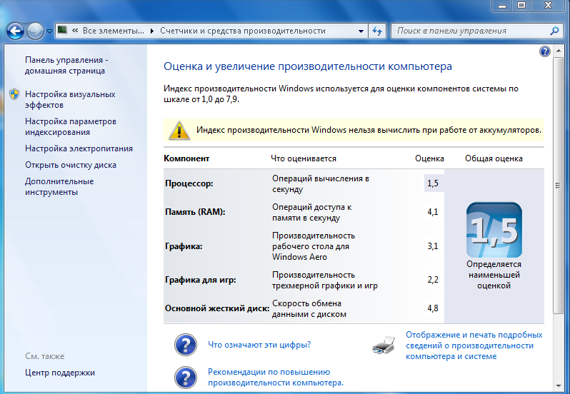Click the 'Компонент' column header

coord(186,158)
